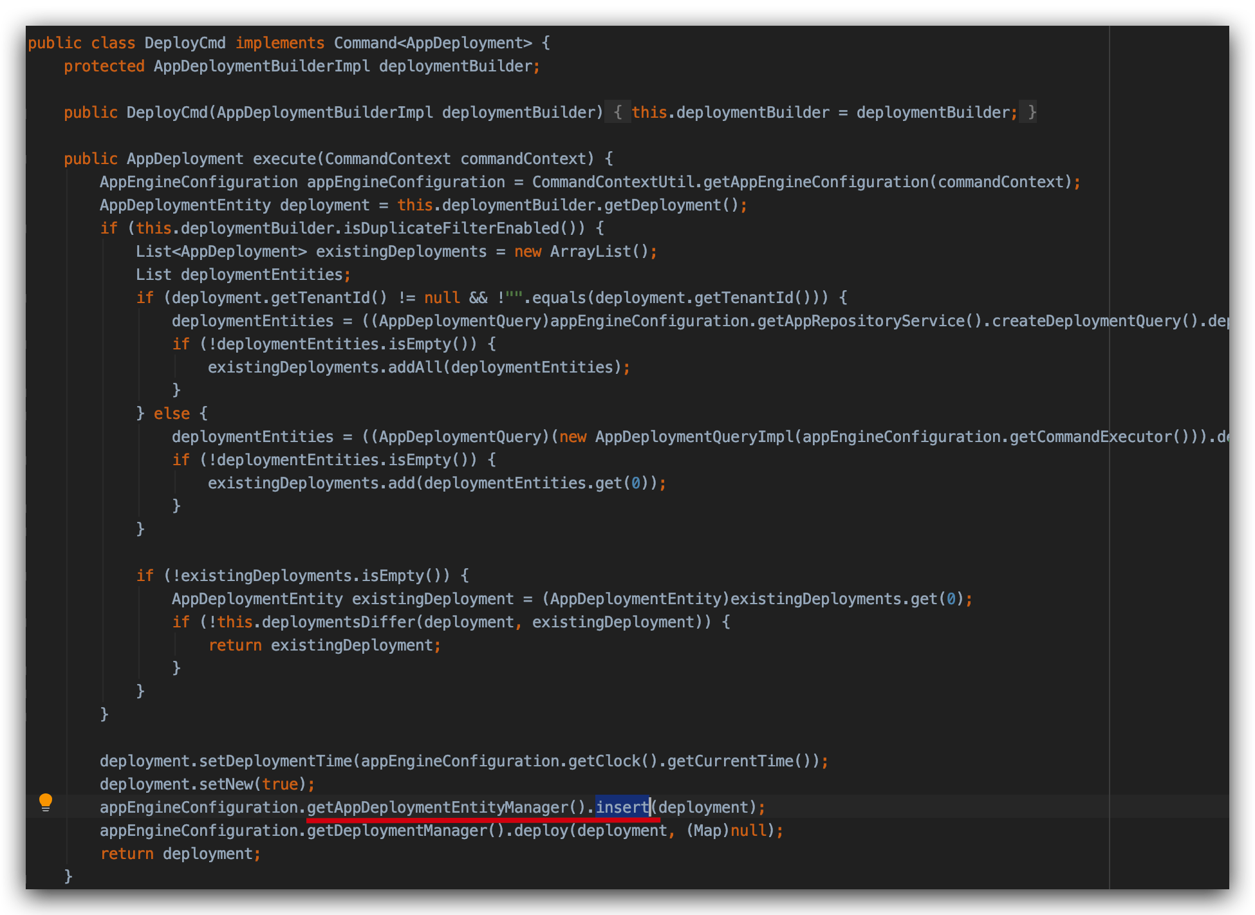Click the 'protected' keyword
Image resolution: width=1255 pixels, height=915 pixels.
pos(104,66)
